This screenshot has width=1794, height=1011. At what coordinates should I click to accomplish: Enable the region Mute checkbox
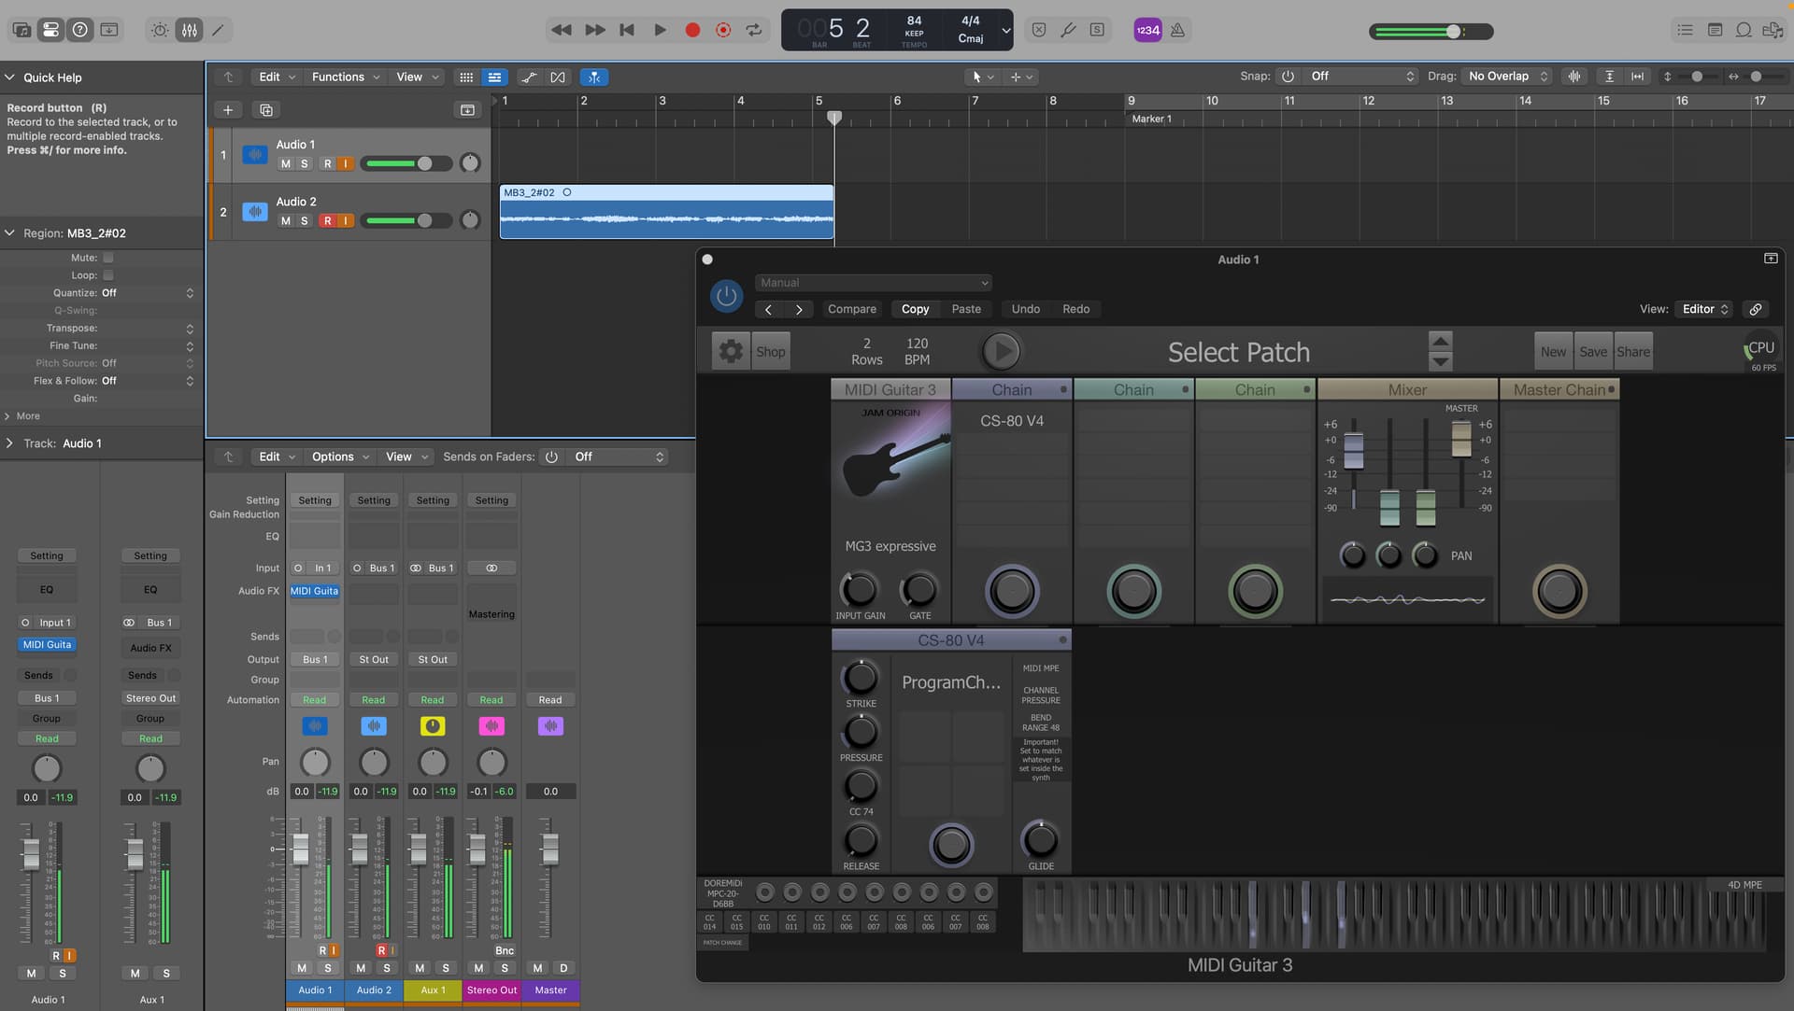point(108,258)
